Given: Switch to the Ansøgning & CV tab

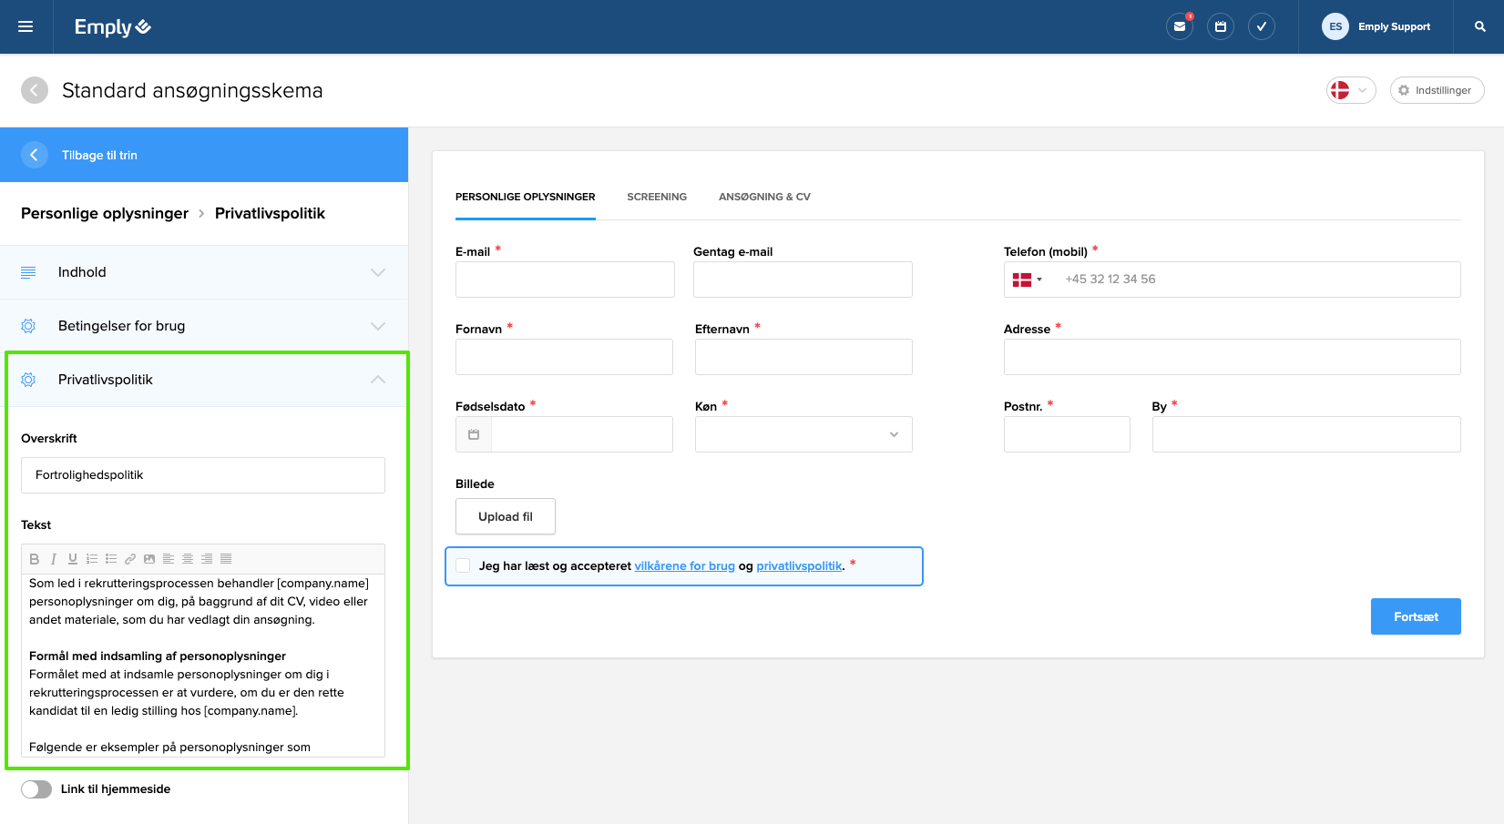Looking at the screenshot, I should click(x=764, y=197).
